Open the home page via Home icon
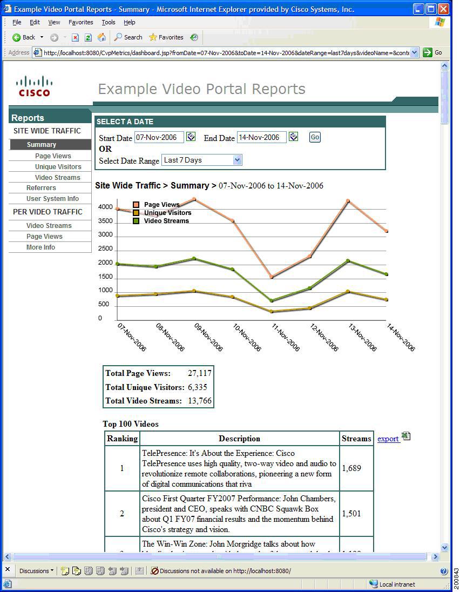This screenshot has height=592, width=460. click(x=101, y=37)
